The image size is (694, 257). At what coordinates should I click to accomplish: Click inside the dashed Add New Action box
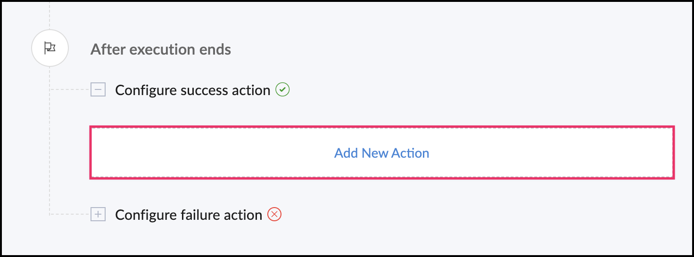(382, 153)
